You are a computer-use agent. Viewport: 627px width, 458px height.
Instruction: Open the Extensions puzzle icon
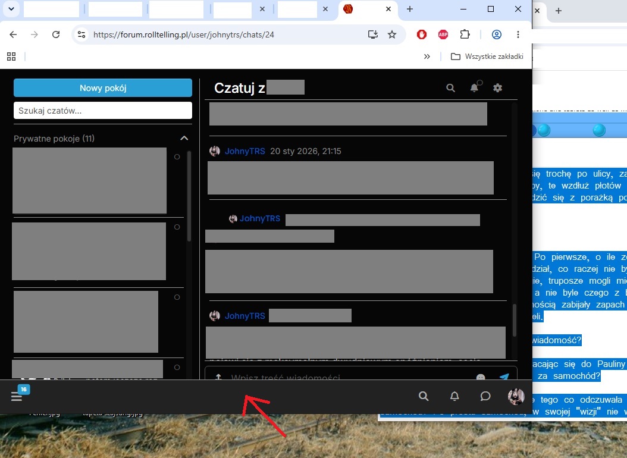pos(465,34)
